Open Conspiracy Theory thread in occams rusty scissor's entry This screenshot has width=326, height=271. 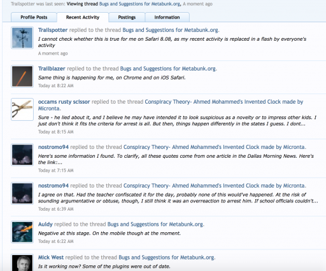171,105
